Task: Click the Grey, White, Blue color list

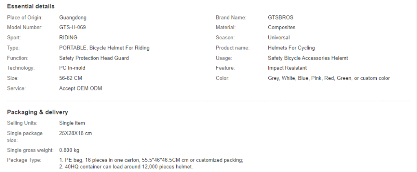Action: click(329, 78)
